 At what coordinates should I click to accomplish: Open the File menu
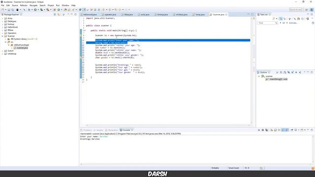click(x=2, y=5)
